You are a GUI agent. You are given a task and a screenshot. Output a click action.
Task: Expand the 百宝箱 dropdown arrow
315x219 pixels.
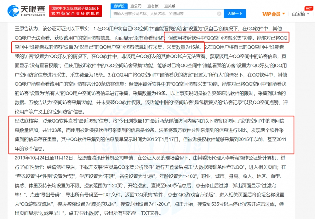click(x=308, y=14)
